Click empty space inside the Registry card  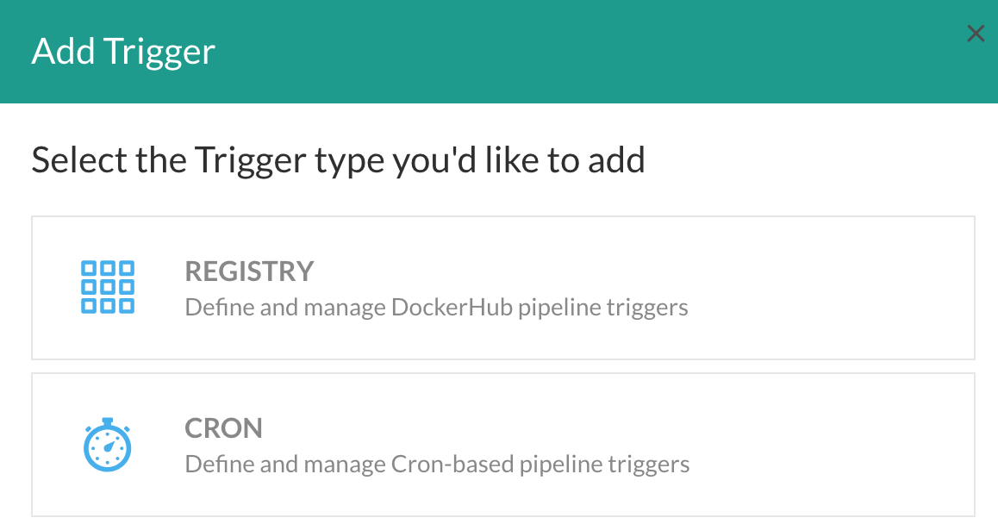[827, 288]
